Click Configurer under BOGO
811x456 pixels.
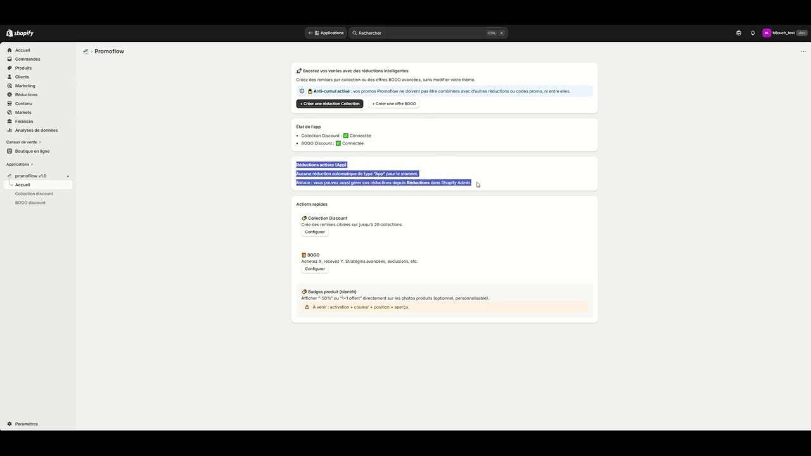coord(315,269)
